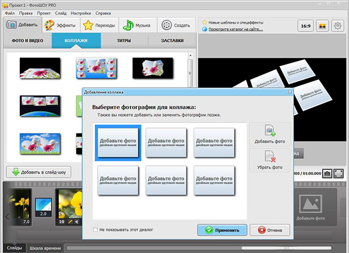Click the ФотоШОУ PRO app icon in title bar

click(x=5, y=5)
